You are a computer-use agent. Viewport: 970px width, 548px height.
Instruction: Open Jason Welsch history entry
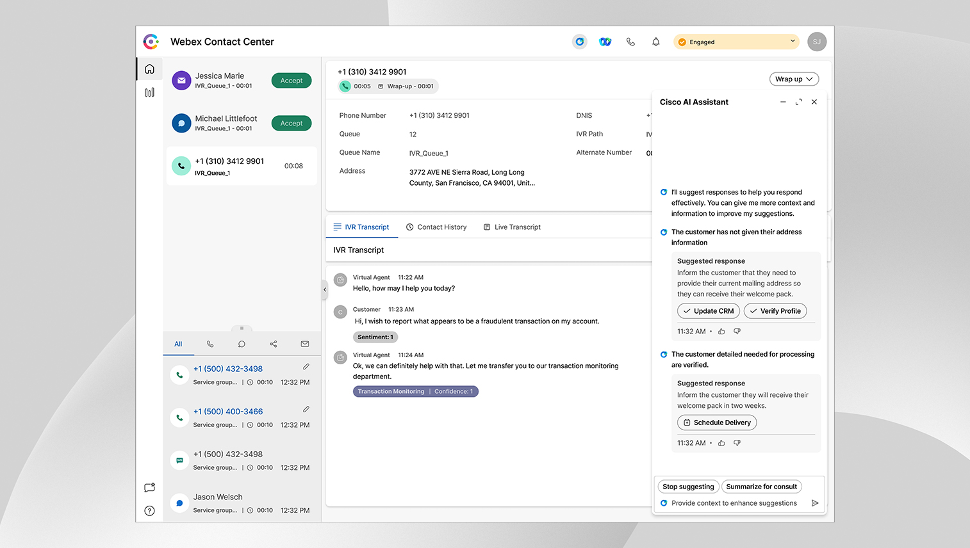[242, 503]
